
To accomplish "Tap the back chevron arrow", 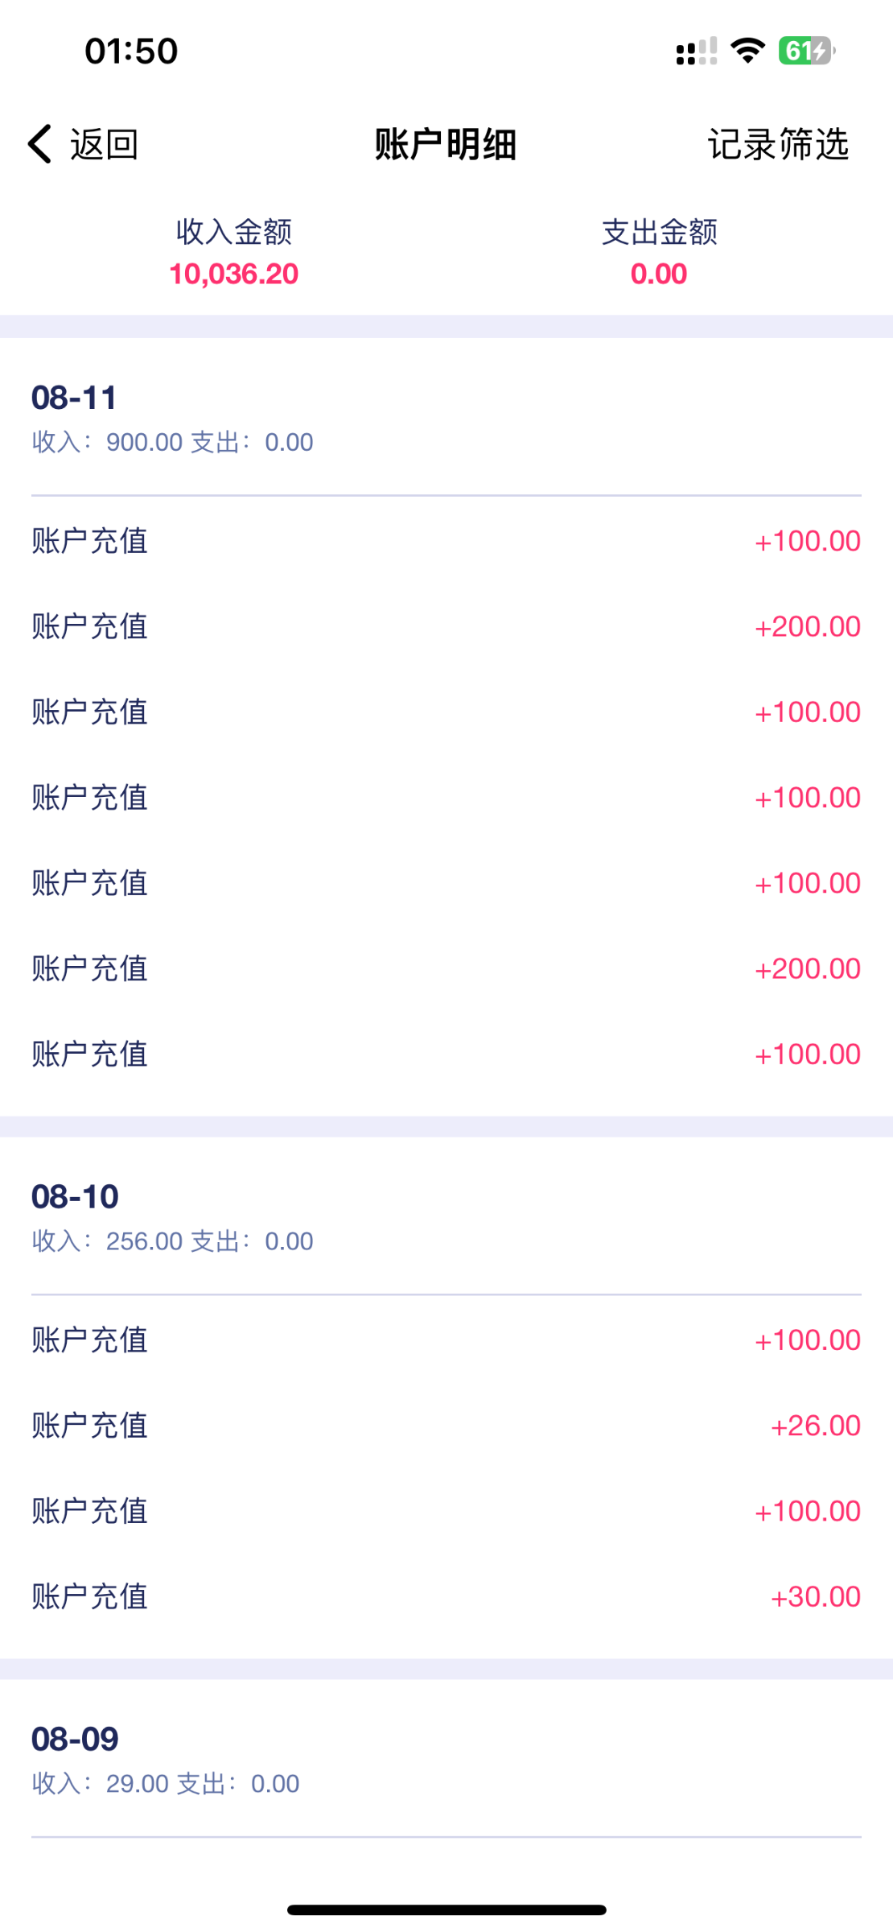I will click(x=39, y=144).
